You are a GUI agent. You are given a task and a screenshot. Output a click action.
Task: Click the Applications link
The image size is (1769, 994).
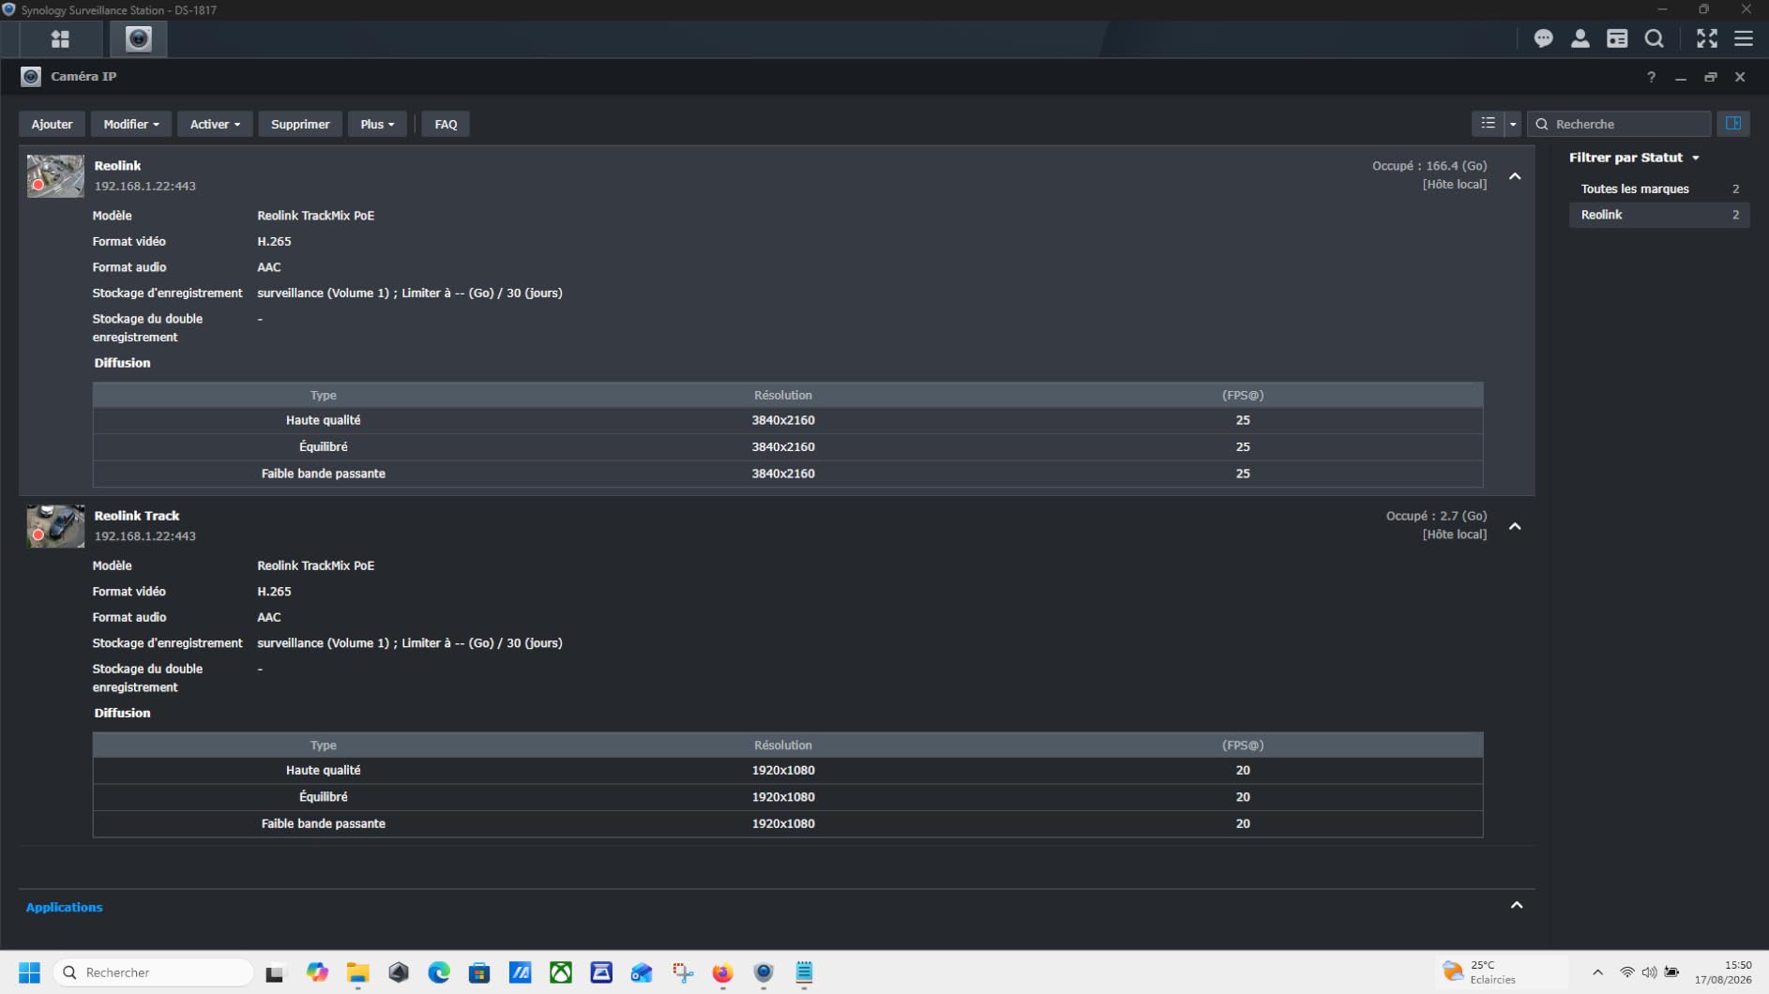(64, 907)
